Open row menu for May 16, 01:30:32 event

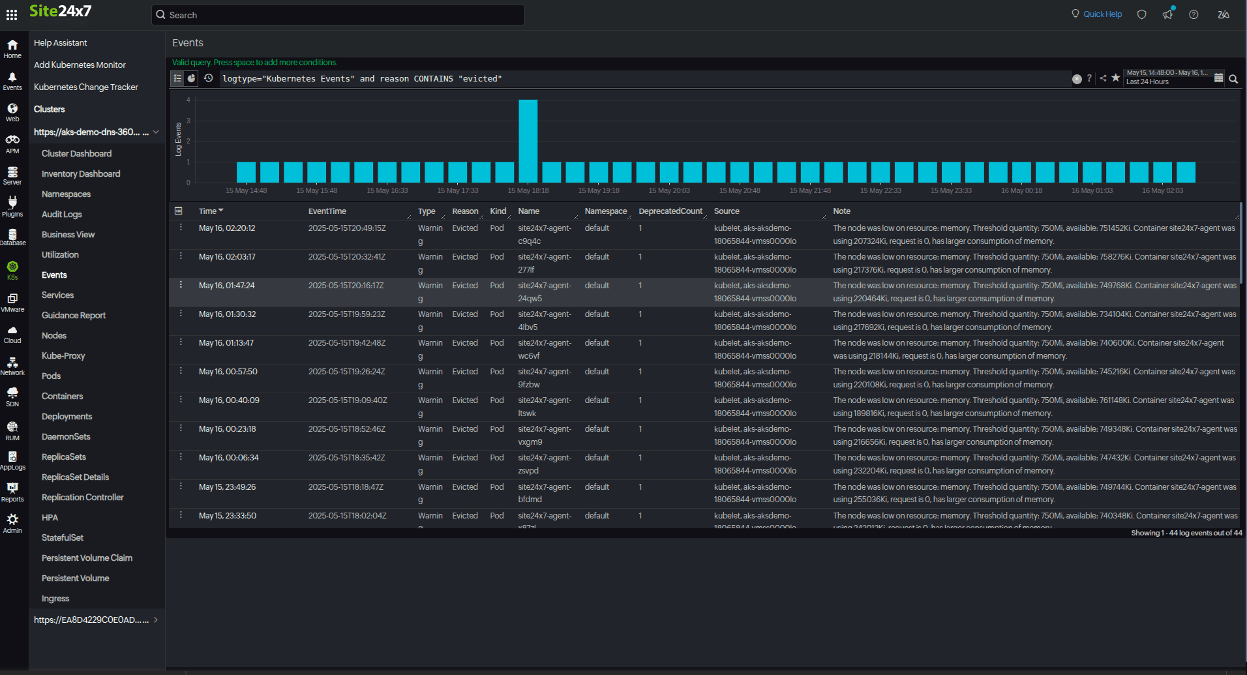(181, 314)
